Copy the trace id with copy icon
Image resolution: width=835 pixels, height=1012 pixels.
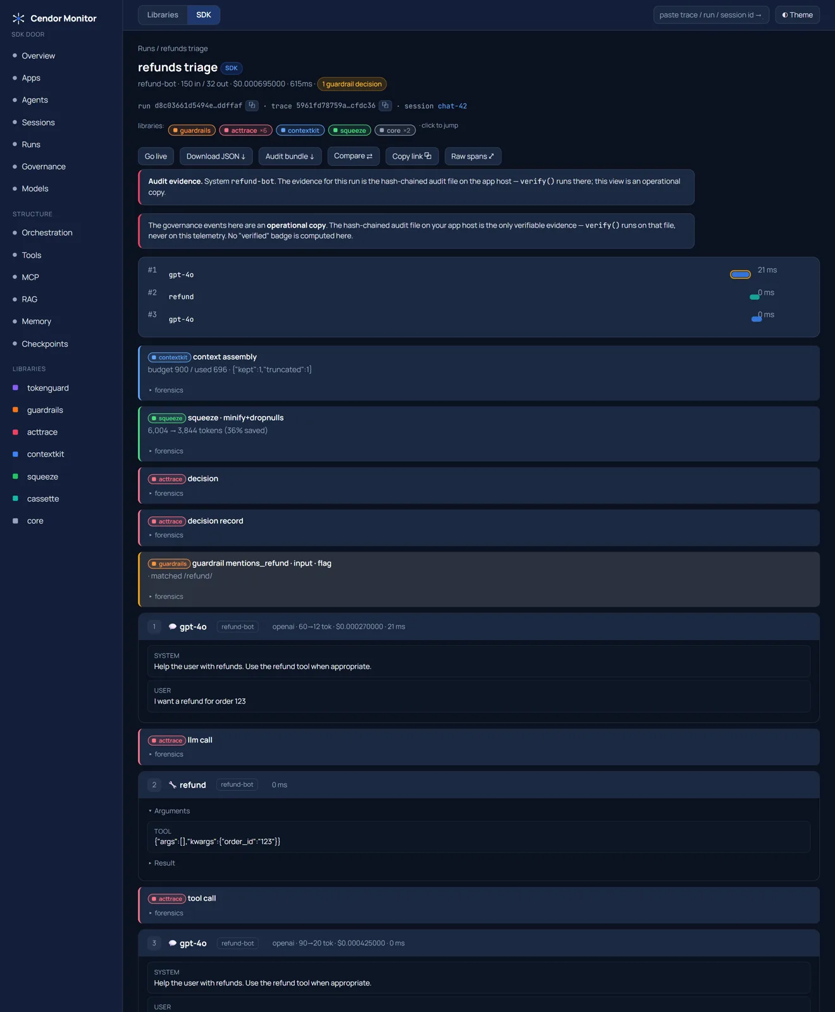click(385, 106)
